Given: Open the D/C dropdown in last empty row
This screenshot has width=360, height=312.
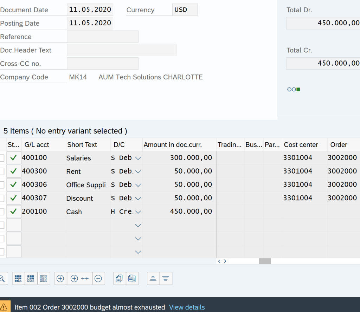Looking at the screenshot, I should point(138,252).
